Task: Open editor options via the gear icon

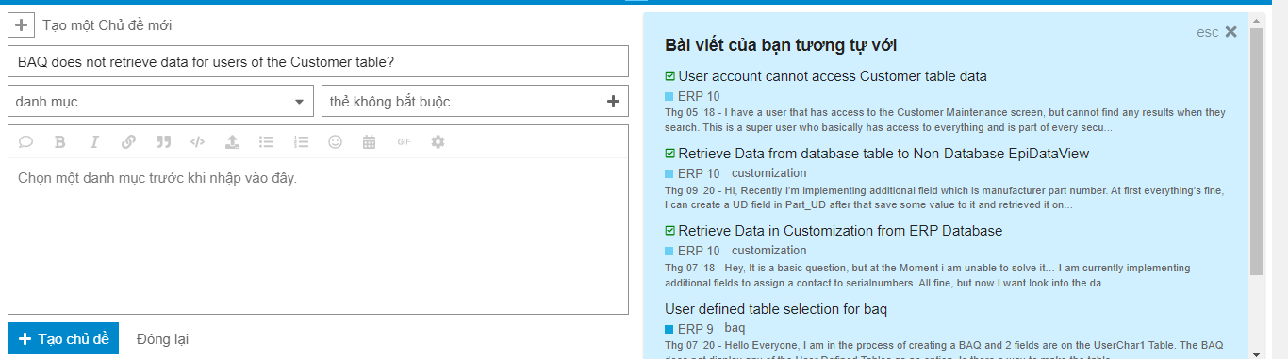Action: [438, 142]
